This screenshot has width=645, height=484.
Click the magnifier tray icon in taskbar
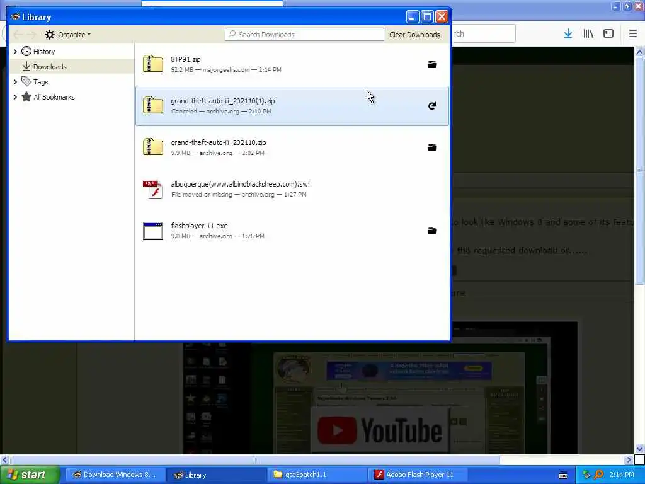(599, 475)
